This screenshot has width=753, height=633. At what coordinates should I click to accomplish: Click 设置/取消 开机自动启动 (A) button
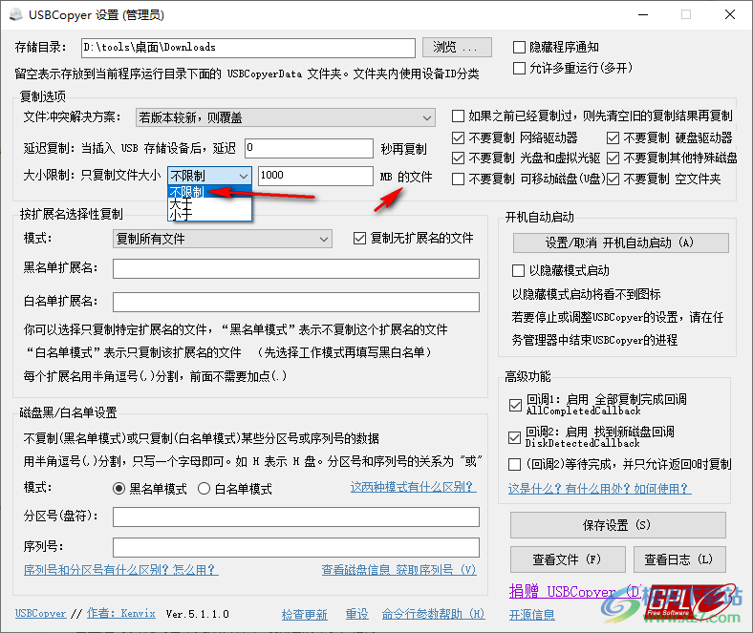tap(620, 243)
